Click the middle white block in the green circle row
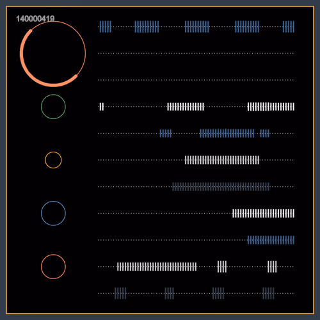Screen dimensions: 320x320 click(x=186, y=107)
